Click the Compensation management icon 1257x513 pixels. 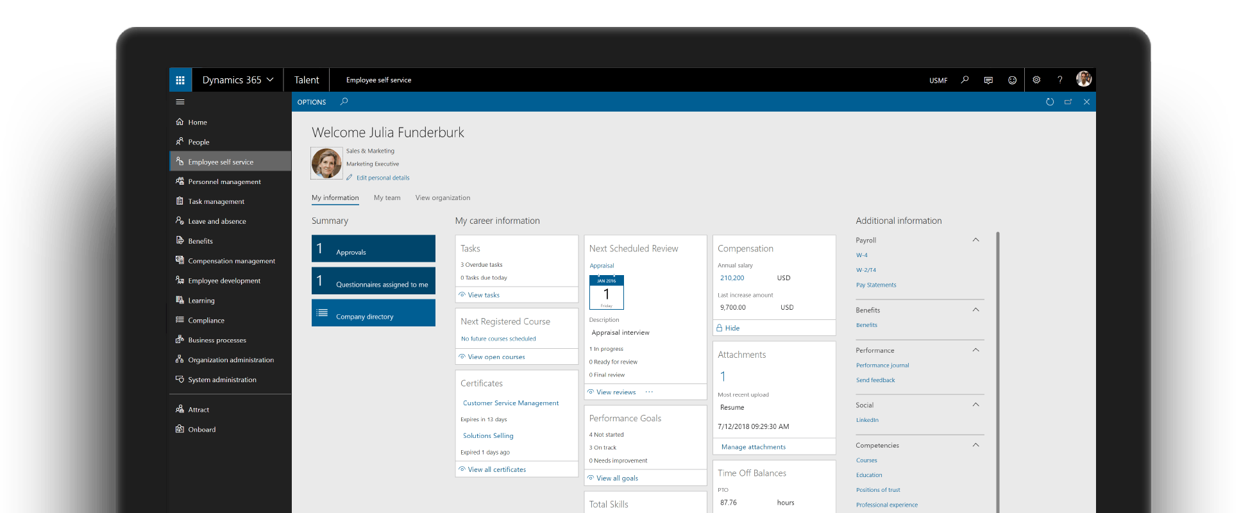(180, 260)
